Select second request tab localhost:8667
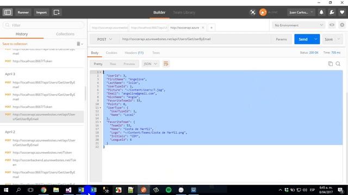348x195 pixels. [x=148, y=28]
